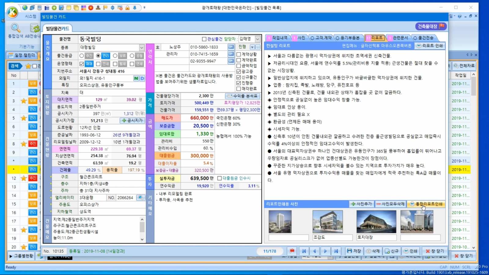
Task: Check the 관심물건 checkbox
Action: coord(204,39)
